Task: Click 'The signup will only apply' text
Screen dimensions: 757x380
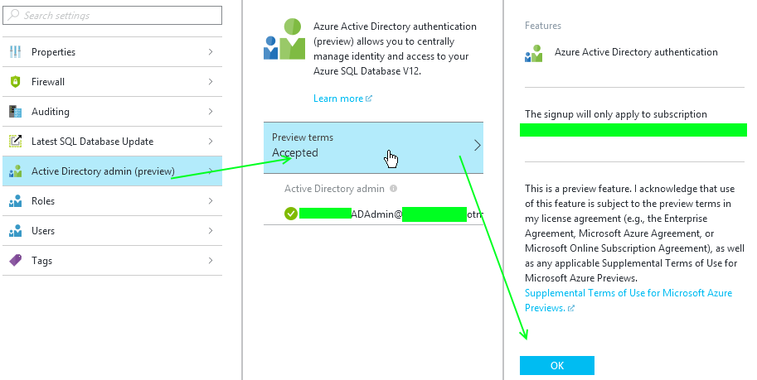Action: pyautogui.click(x=615, y=114)
